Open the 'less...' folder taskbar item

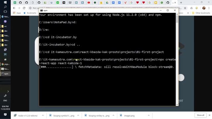[5, 40]
